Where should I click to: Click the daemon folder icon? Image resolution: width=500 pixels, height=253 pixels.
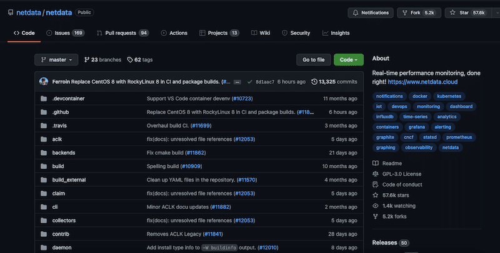pyautogui.click(x=44, y=247)
